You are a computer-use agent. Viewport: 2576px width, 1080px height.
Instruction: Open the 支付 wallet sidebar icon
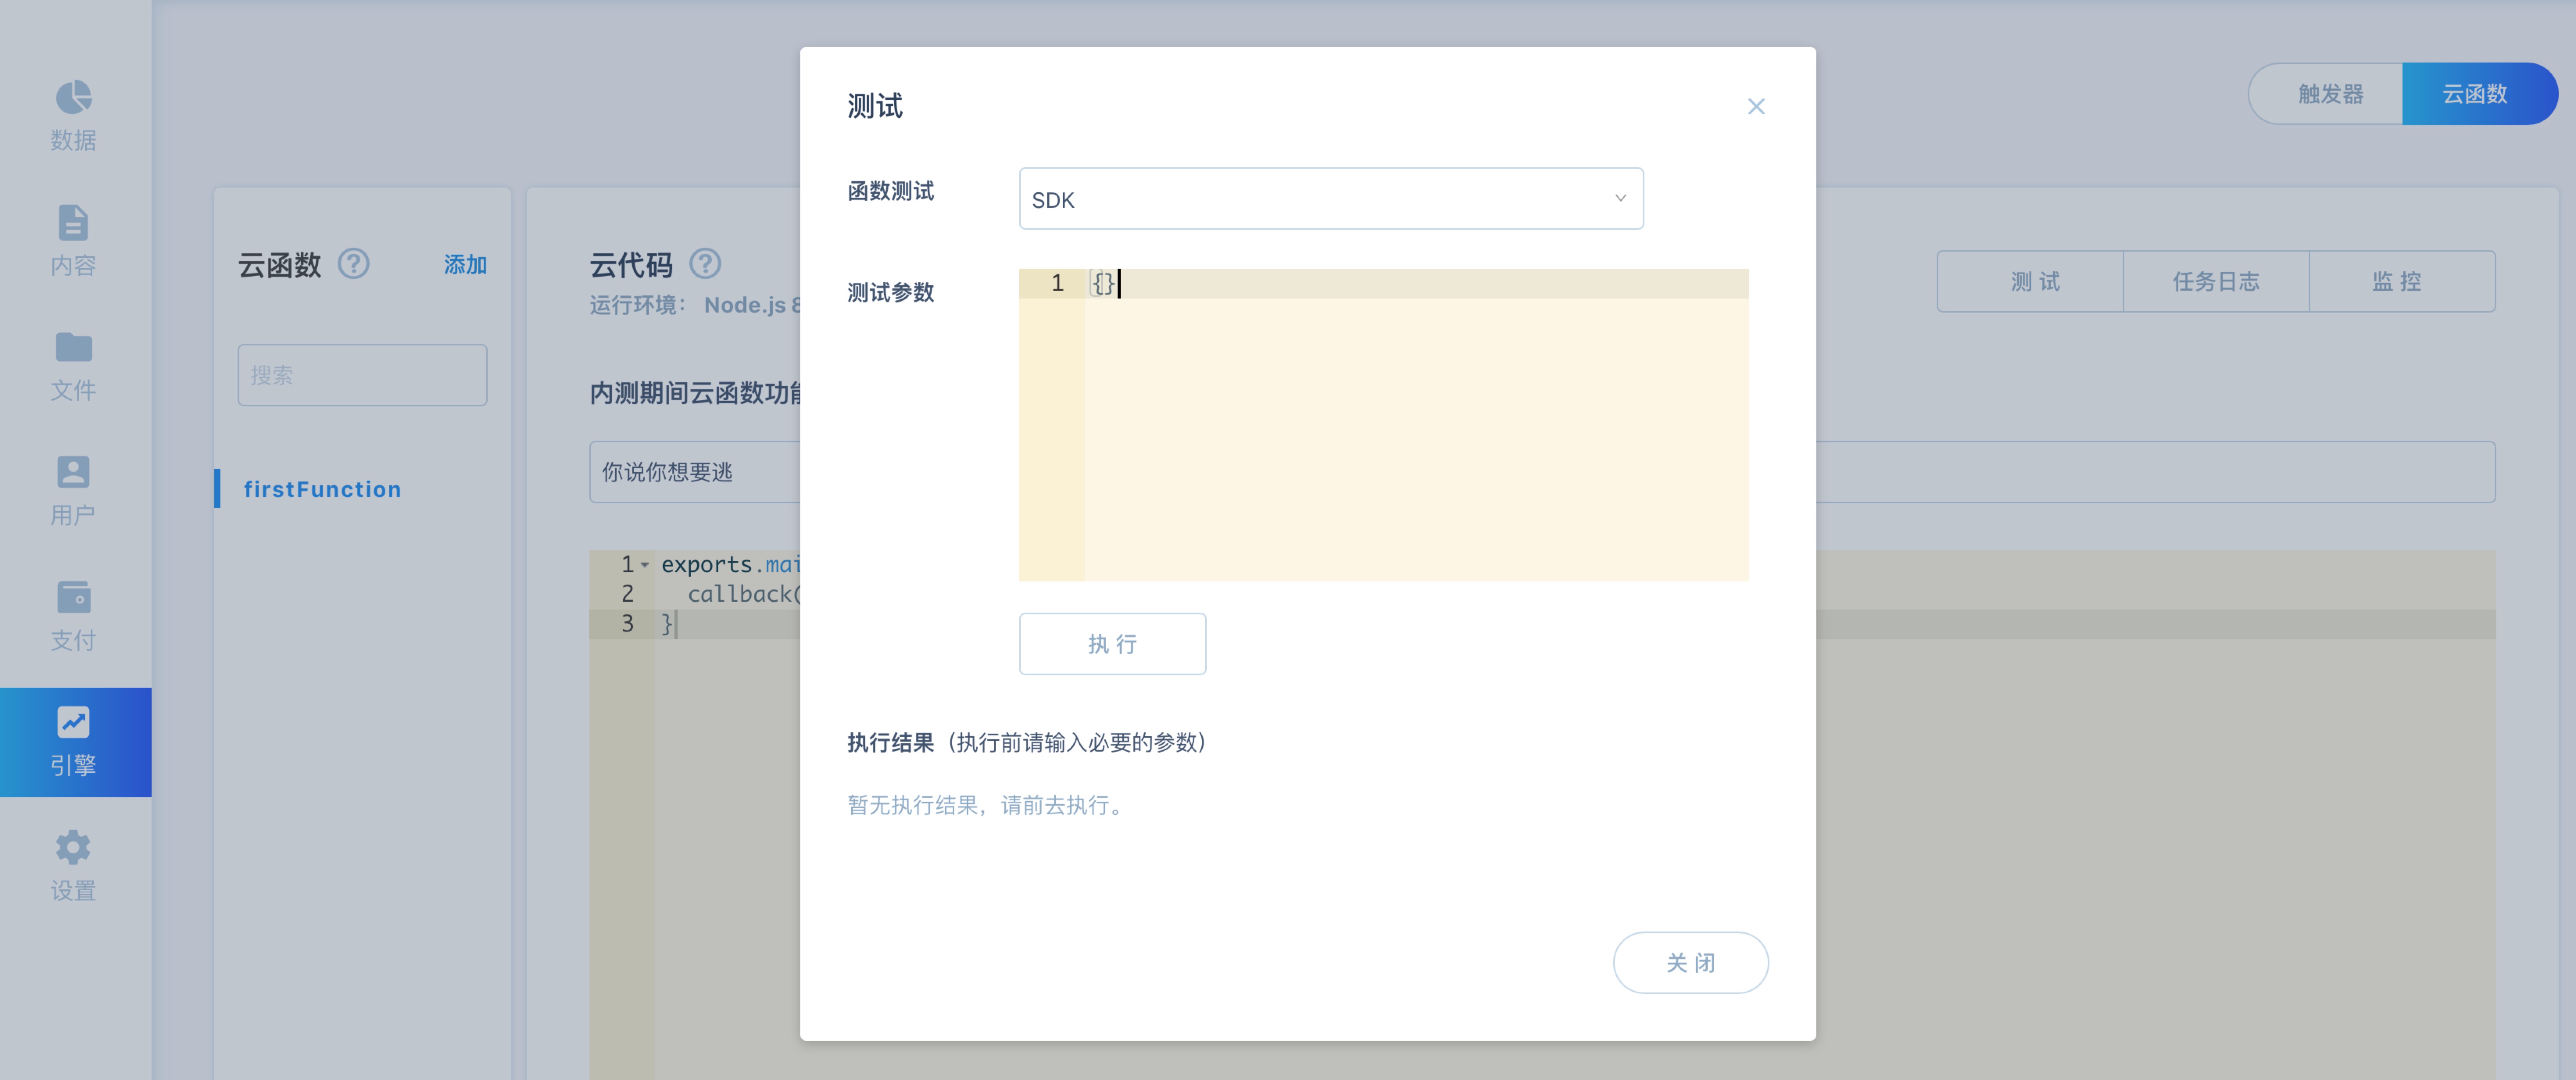[73, 597]
